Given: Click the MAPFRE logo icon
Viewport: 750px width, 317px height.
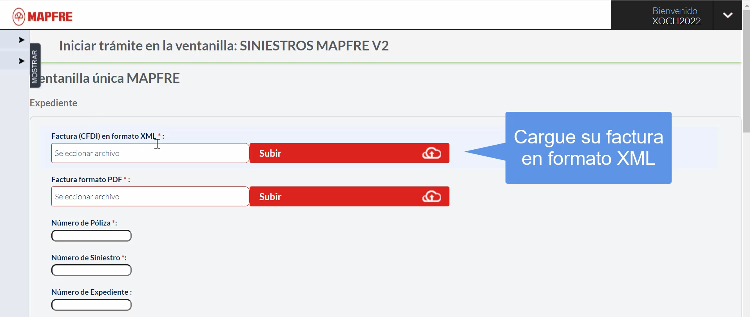Looking at the screenshot, I should 18,17.
